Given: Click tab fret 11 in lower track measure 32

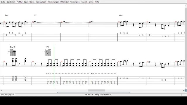Looking at the screenshot, I should [127, 78].
